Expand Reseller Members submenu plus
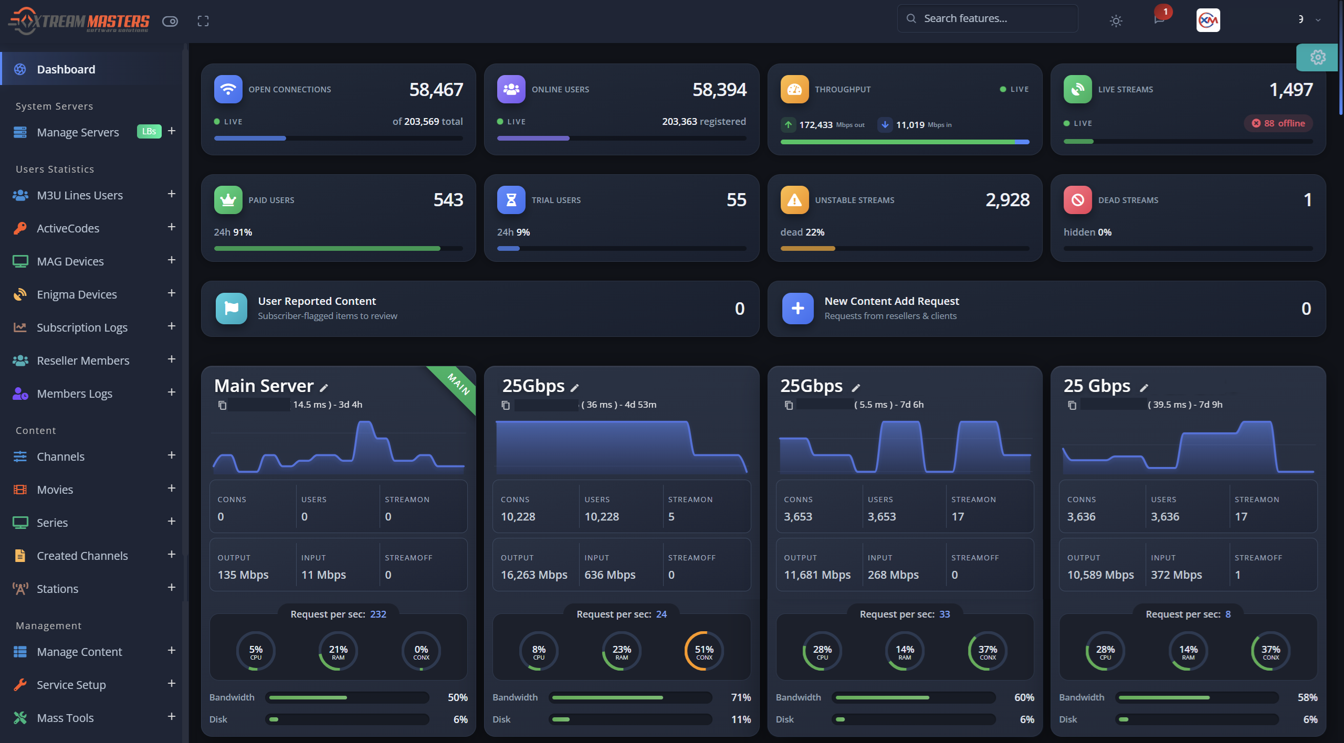Viewport: 1344px width, 743px height. [x=172, y=359]
